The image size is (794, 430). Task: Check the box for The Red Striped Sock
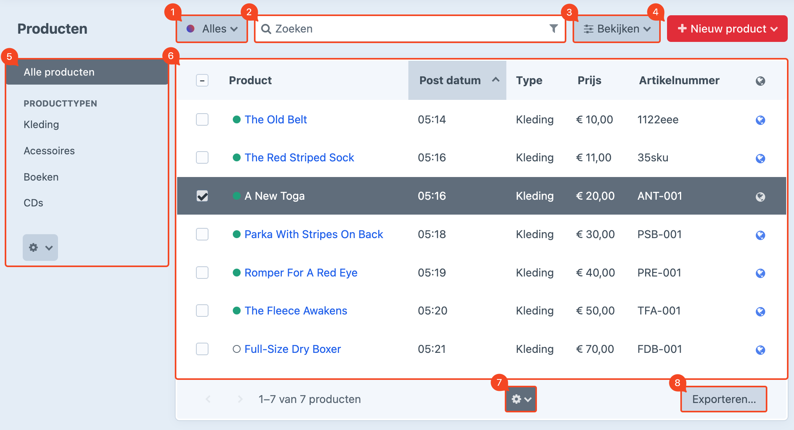pyautogui.click(x=202, y=157)
